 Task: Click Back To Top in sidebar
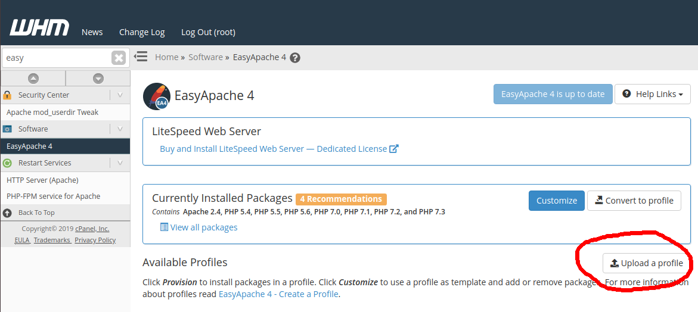click(x=36, y=213)
